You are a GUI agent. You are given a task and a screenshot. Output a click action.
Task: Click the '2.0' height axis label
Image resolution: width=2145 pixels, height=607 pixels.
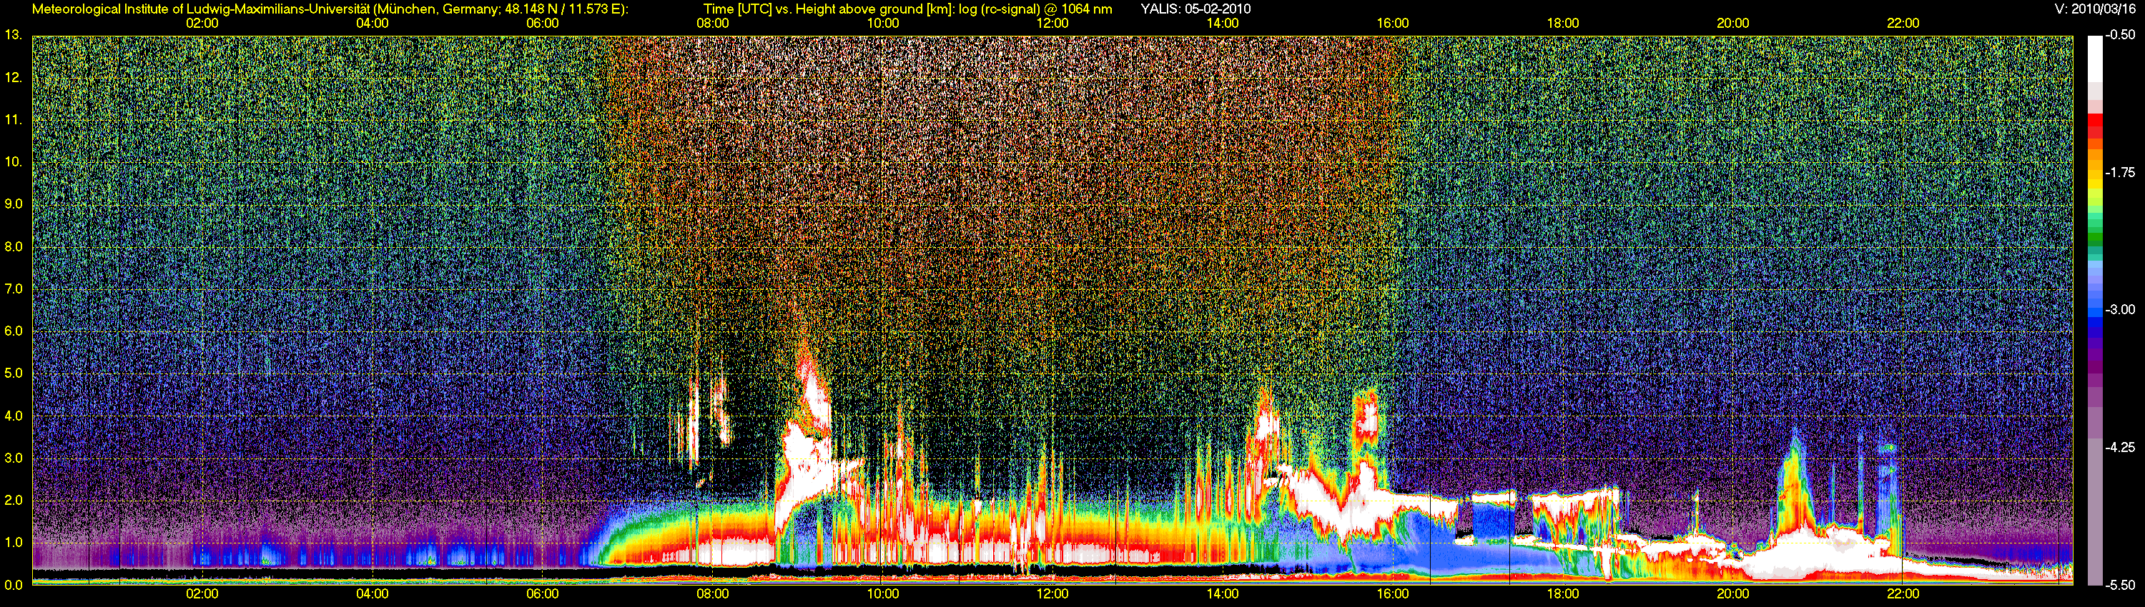(x=14, y=500)
